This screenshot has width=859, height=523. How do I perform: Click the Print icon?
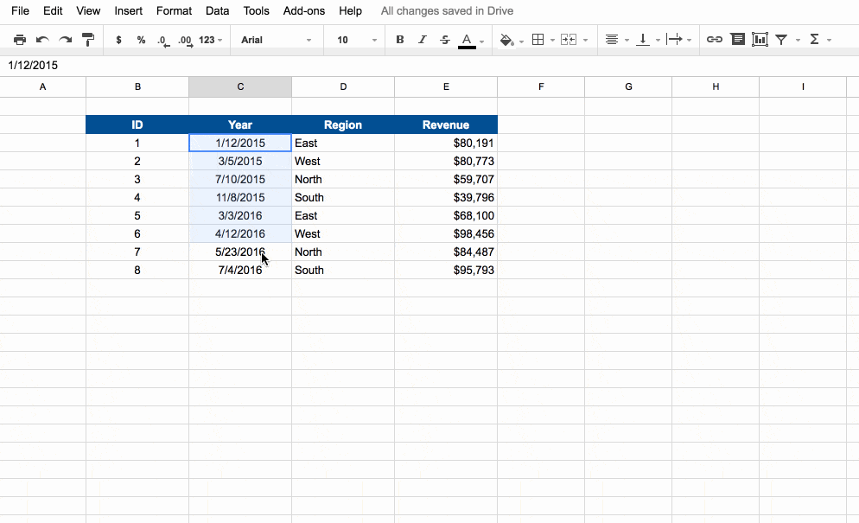pos(19,39)
